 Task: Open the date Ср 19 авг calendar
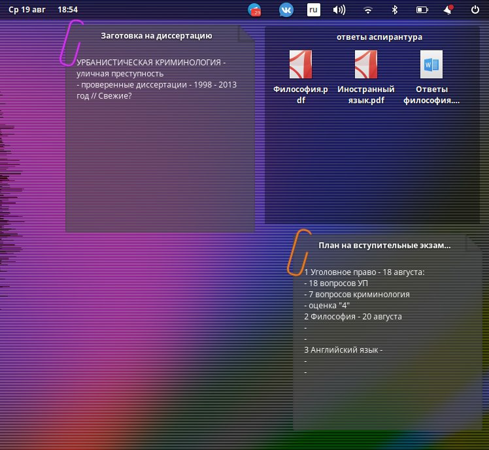[27, 10]
